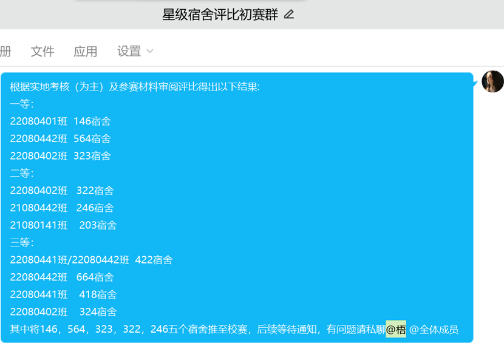Open the partially visible 册 tab
This screenshot has height=343, width=504.
5,52
